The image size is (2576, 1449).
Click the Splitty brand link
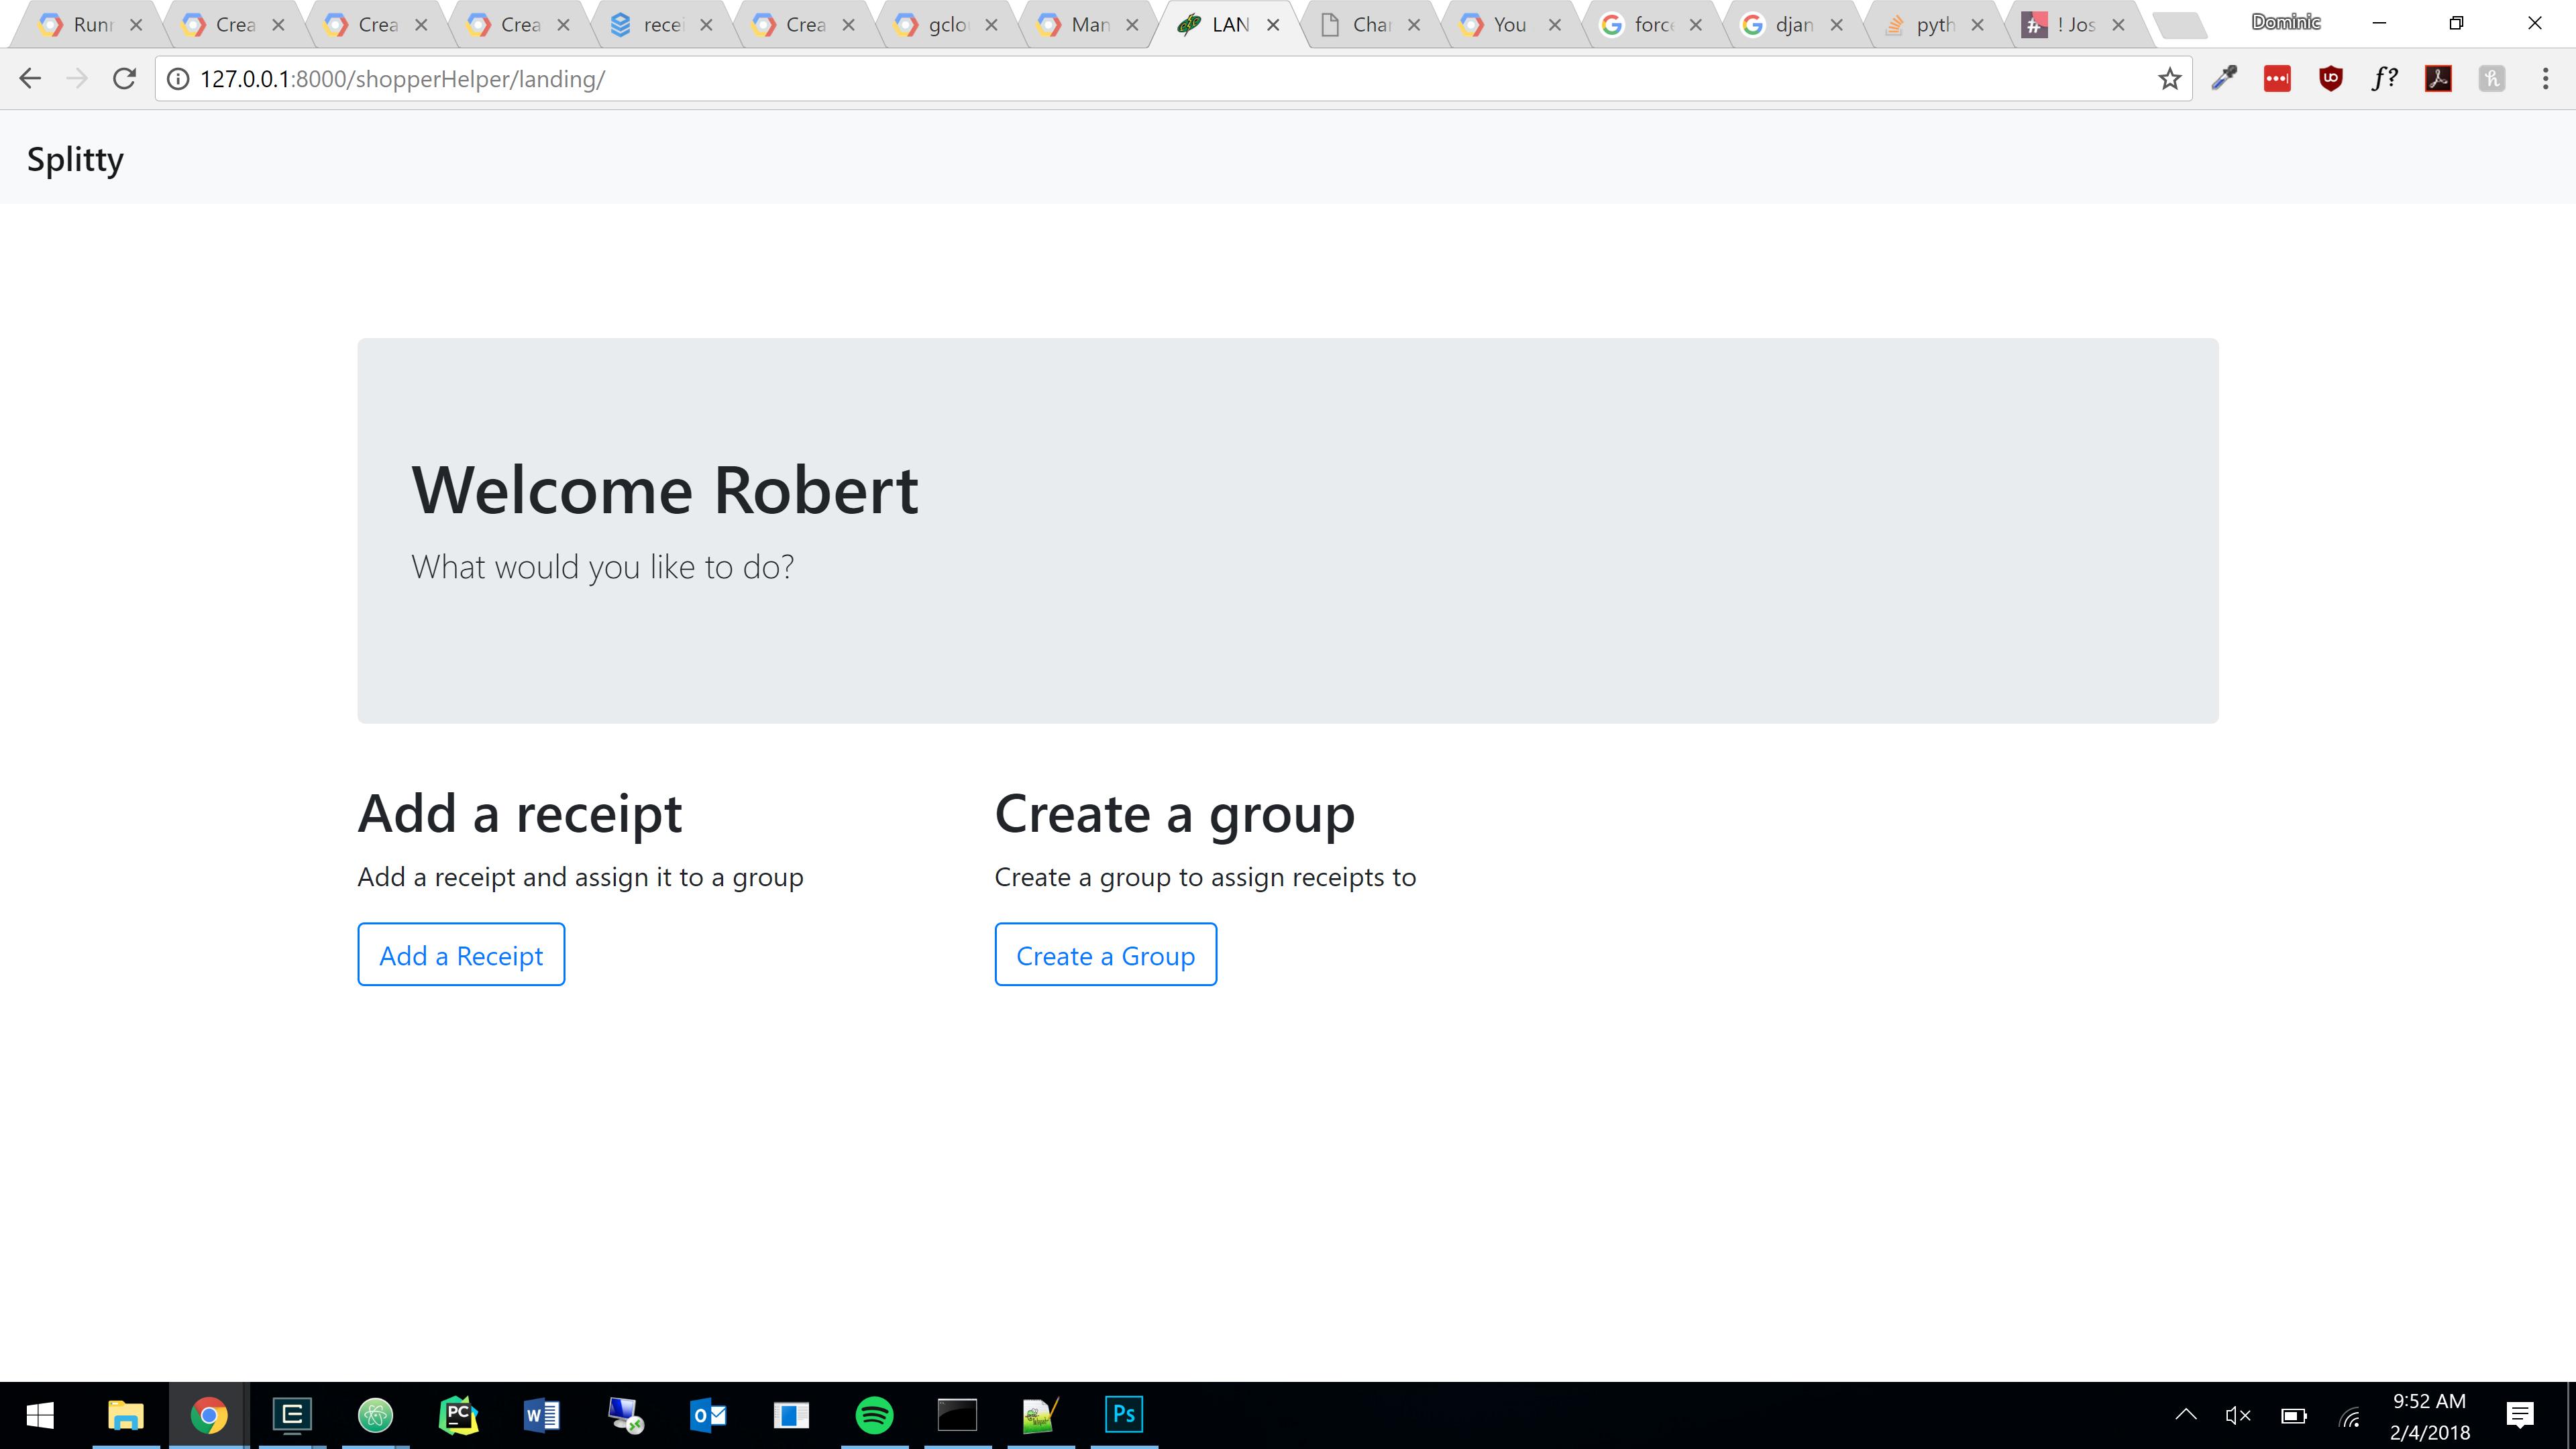(75, 159)
